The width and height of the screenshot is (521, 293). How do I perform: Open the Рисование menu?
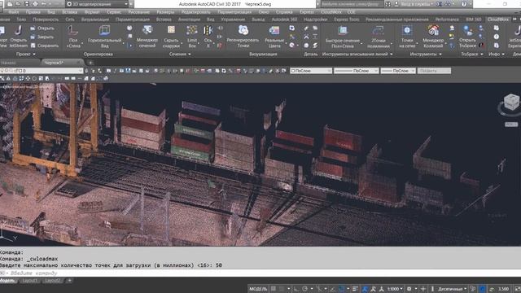pyautogui.click(x=139, y=12)
